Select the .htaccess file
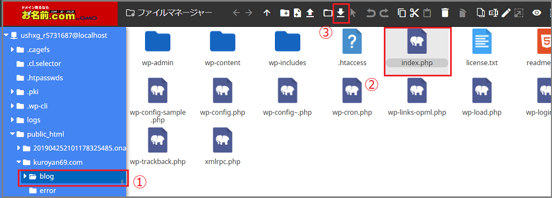552x198 pixels. coord(352,48)
